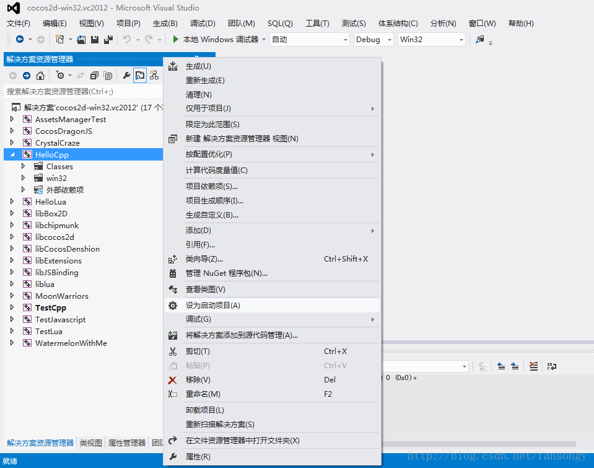
Task: Choose 设为启动项目(A) in context menu
Action: coord(273,306)
